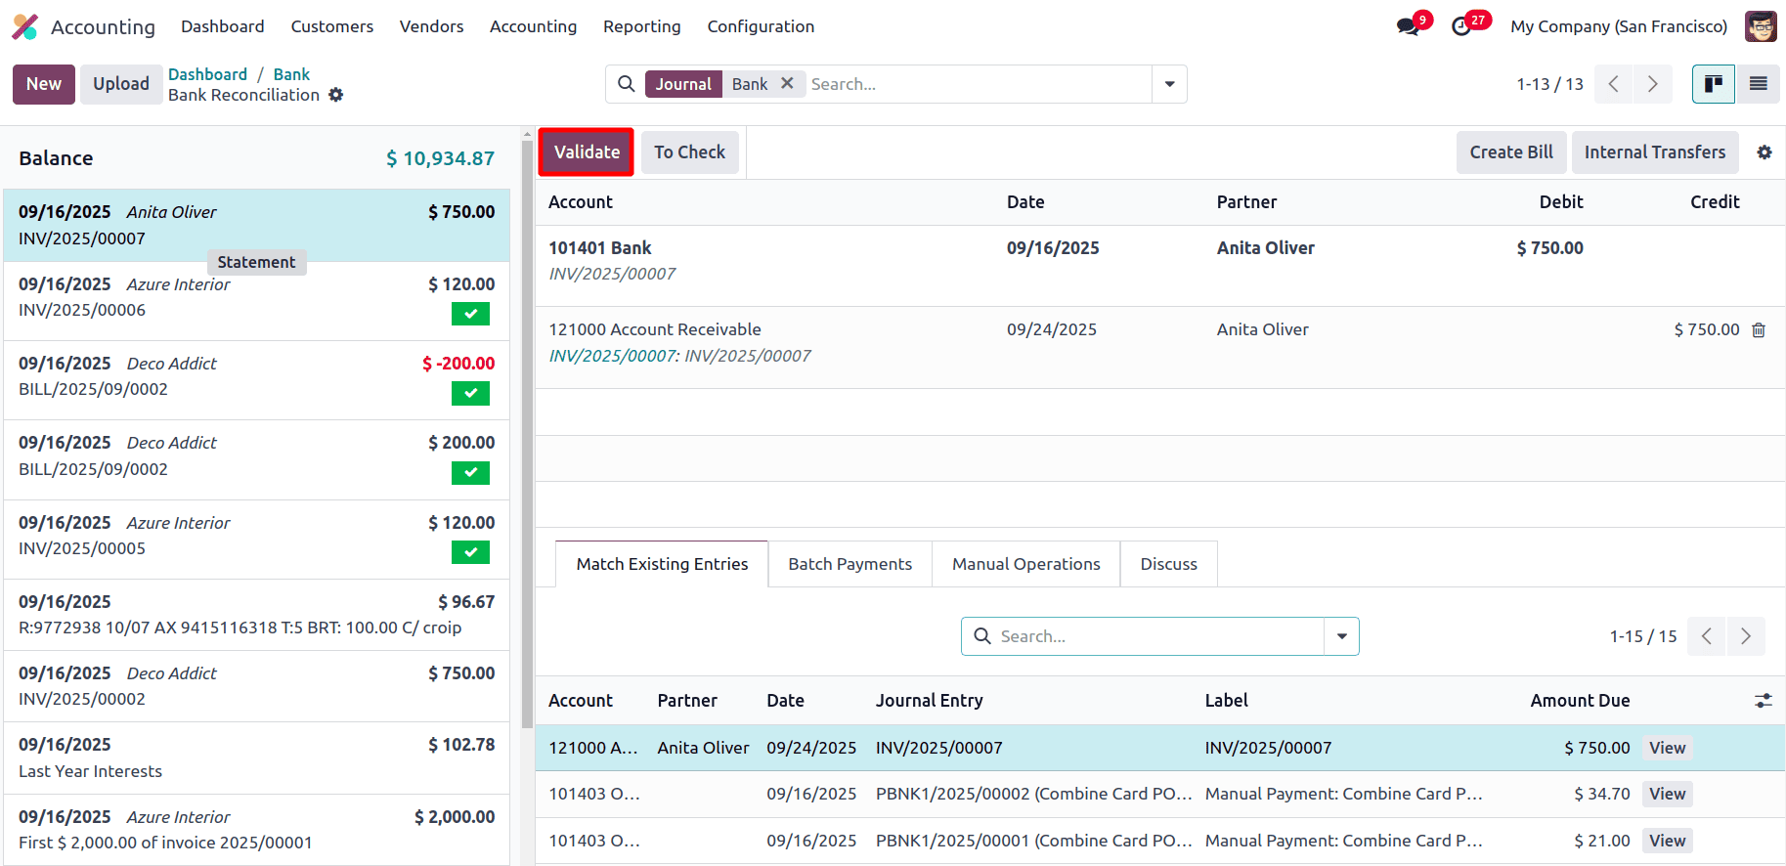This screenshot has height=866, width=1786.
Task: Open the company switcher My Company (San Francisco)
Action: (1618, 26)
